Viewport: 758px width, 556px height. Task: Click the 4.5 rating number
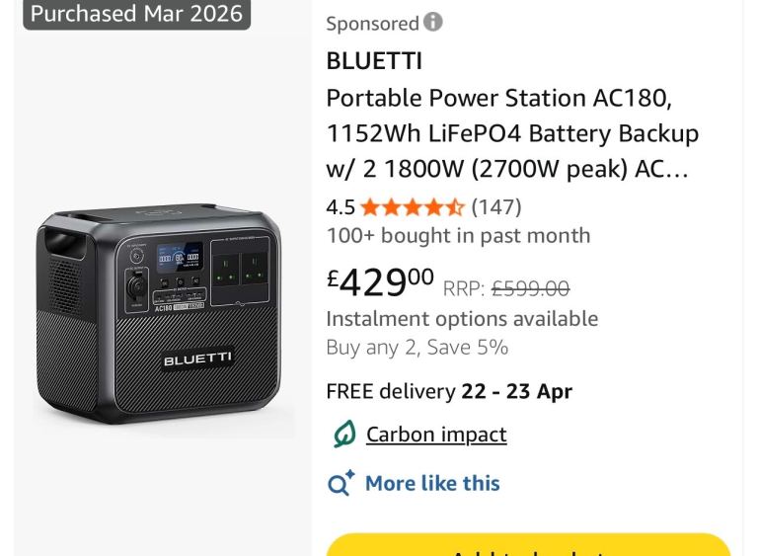point(341,207)
